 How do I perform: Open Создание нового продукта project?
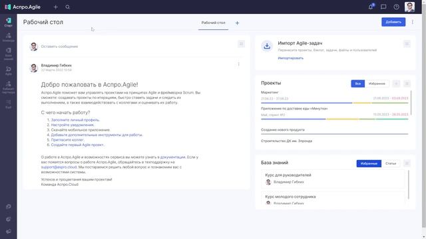(282, 130)
